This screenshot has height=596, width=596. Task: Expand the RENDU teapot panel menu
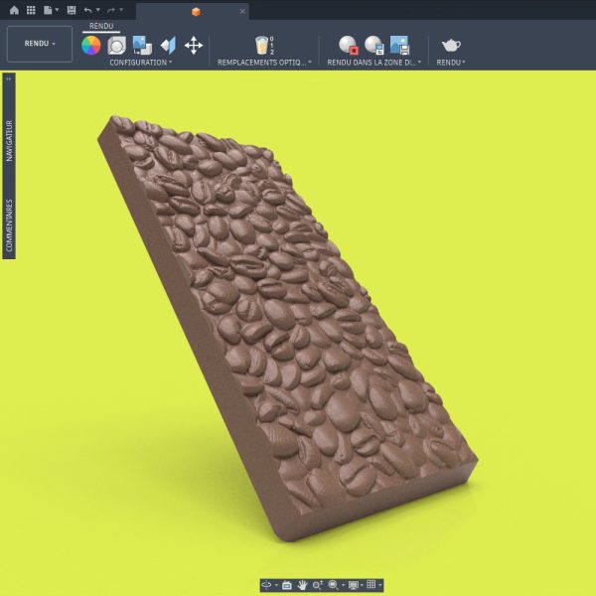(x=451, y=63)
